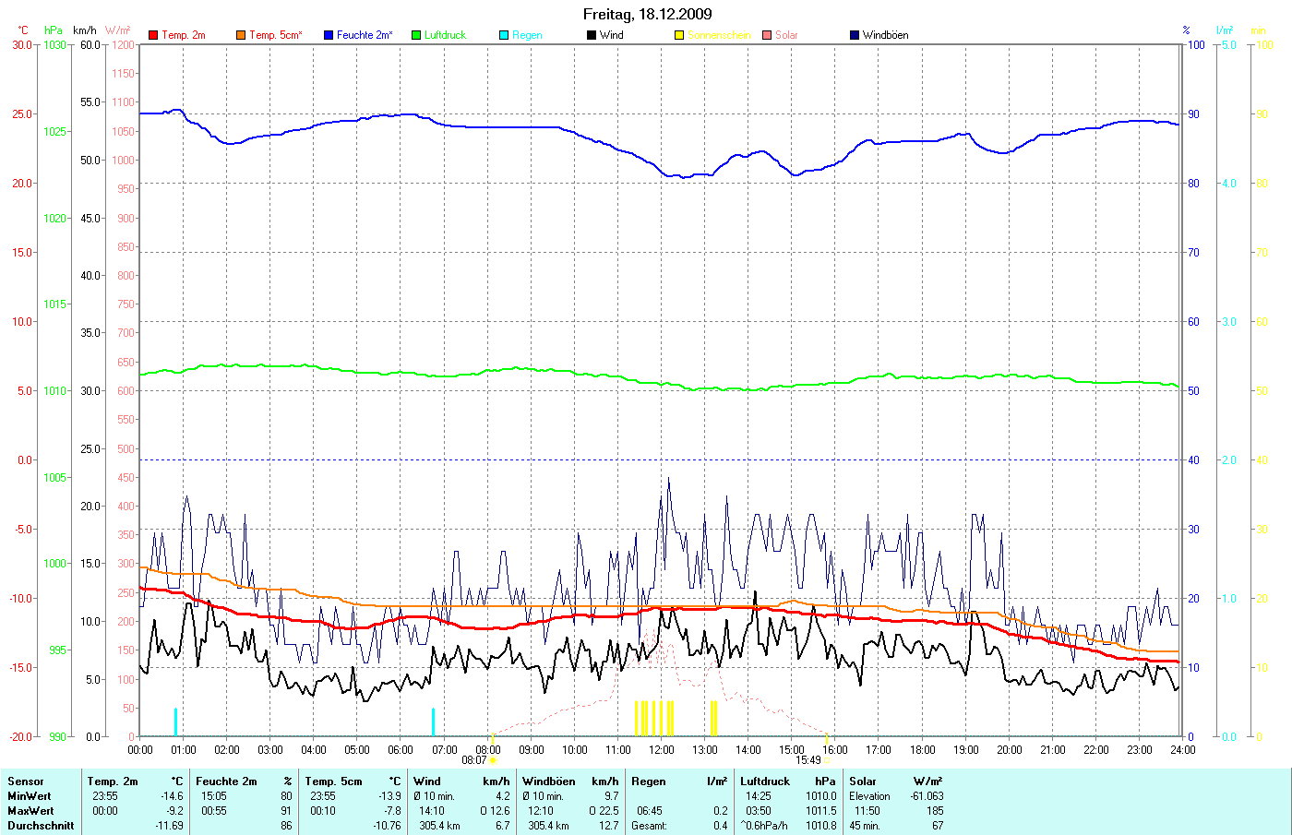Click the 12:00 label on time axis

[662, 750]
